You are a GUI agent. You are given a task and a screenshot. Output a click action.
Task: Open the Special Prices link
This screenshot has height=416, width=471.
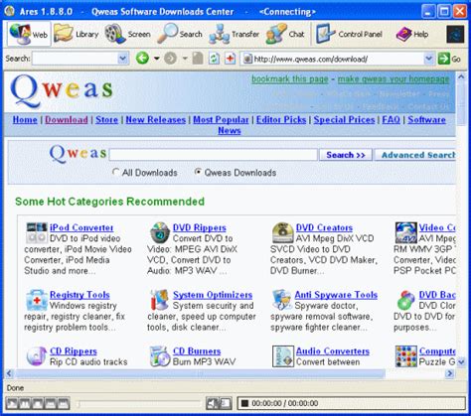coord(344,119)
